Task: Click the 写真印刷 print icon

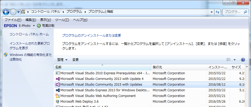Action: click(39, 26)
